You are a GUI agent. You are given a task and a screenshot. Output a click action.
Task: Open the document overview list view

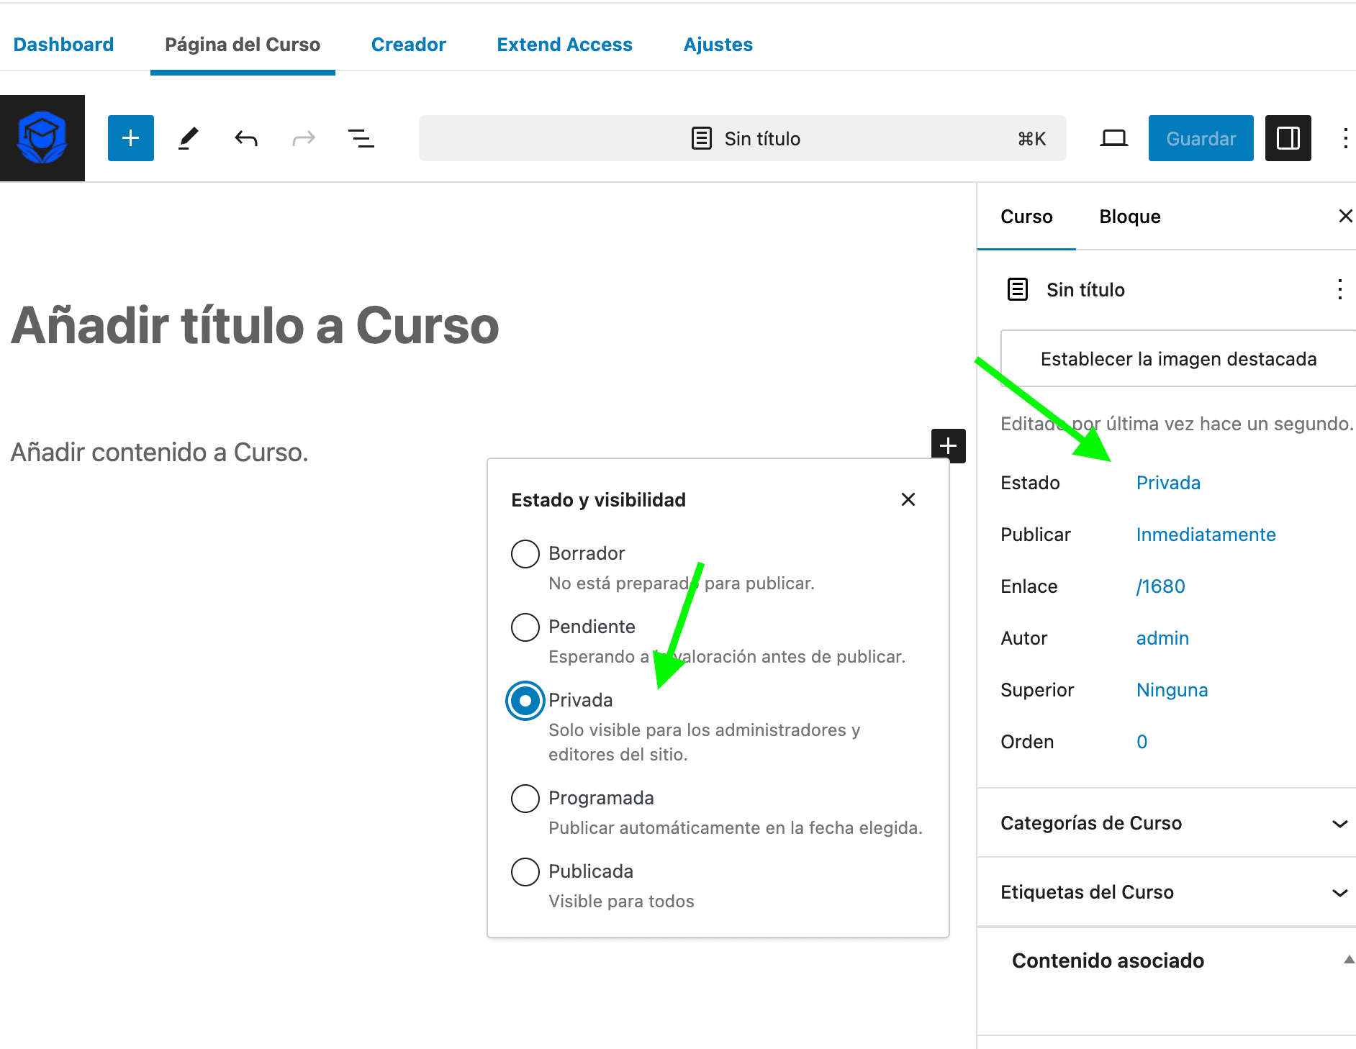point(361,138)
